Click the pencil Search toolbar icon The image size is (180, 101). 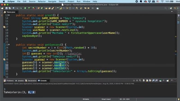coord(53,8)
